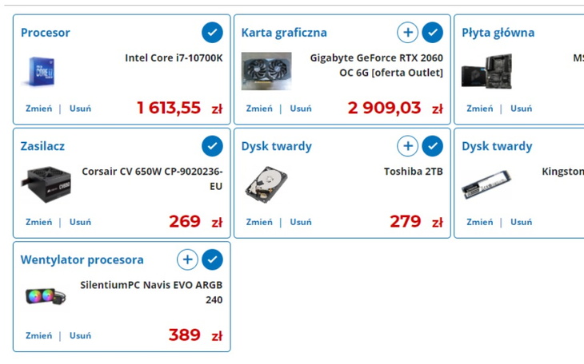Viewport: 584px width, 364px height.
Task: Toggle the checkmark on Karta graficzna card
Action: click(x=433, y=32)
